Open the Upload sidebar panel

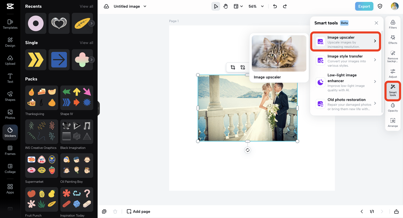[10, 60]
